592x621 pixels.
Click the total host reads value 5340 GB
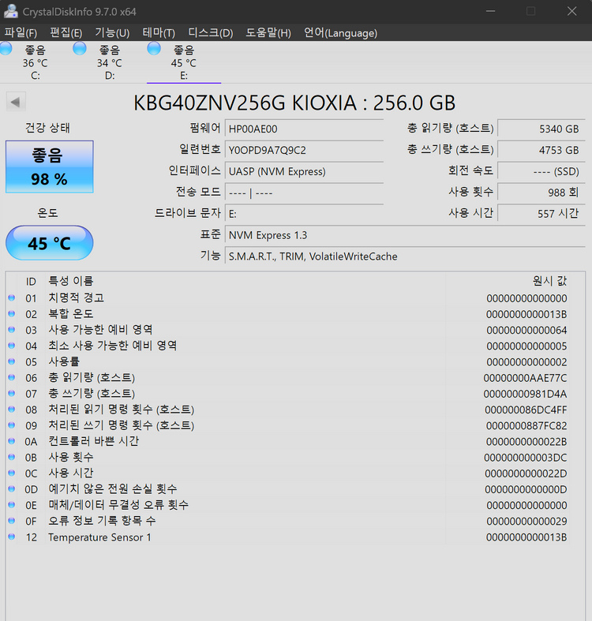pos(541,129)
